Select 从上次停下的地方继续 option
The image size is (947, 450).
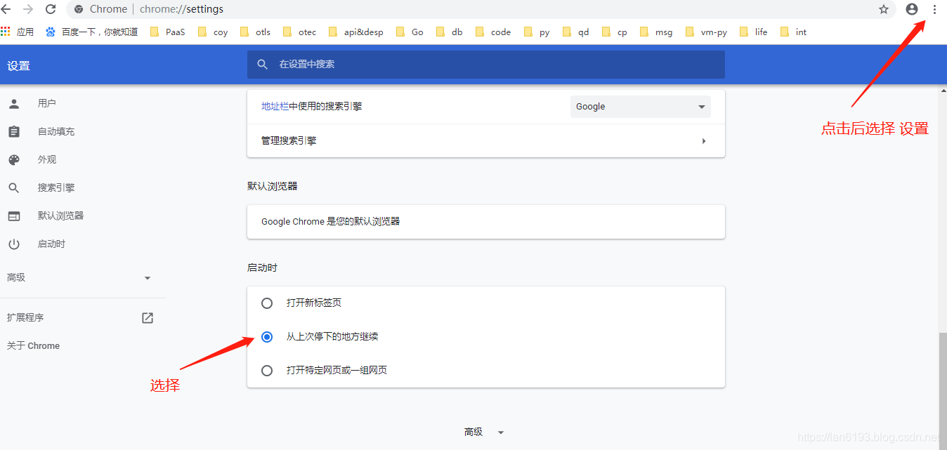[267, 336]
